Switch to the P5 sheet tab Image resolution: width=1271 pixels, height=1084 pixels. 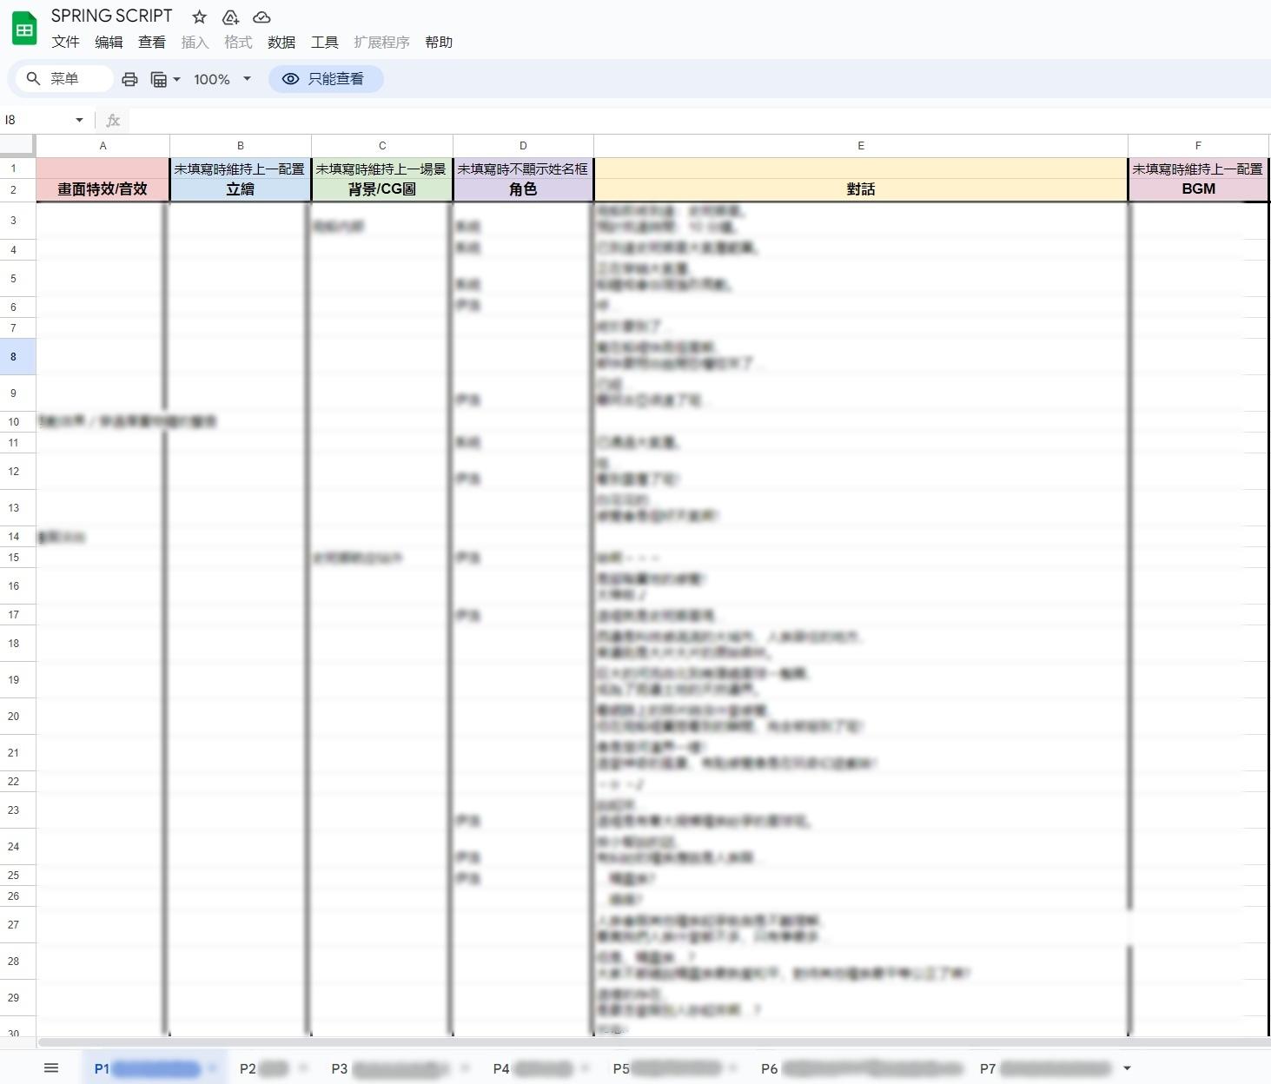[621, 1068]
